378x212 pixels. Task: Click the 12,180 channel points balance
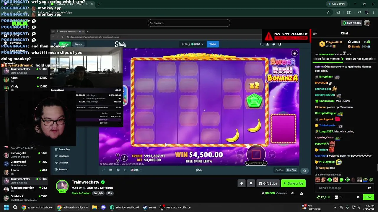(x=323, y=197)
